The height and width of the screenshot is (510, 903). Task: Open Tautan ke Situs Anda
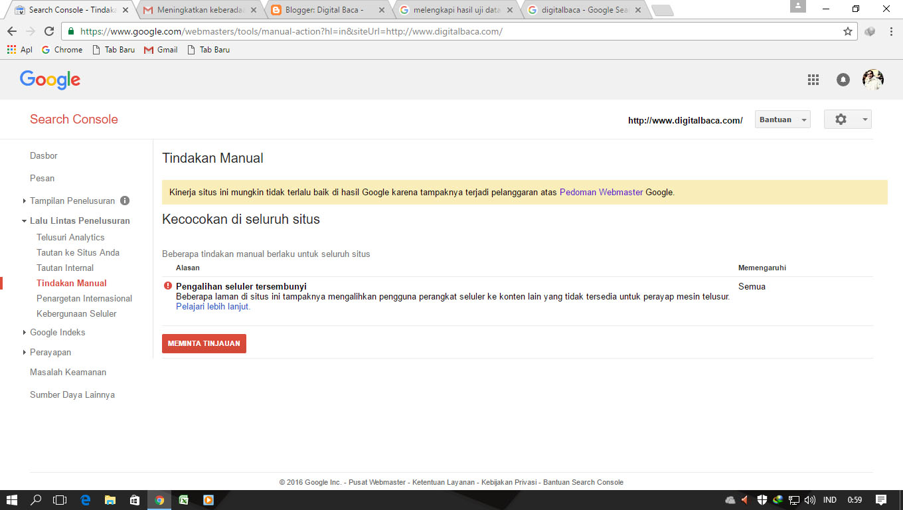78,252
